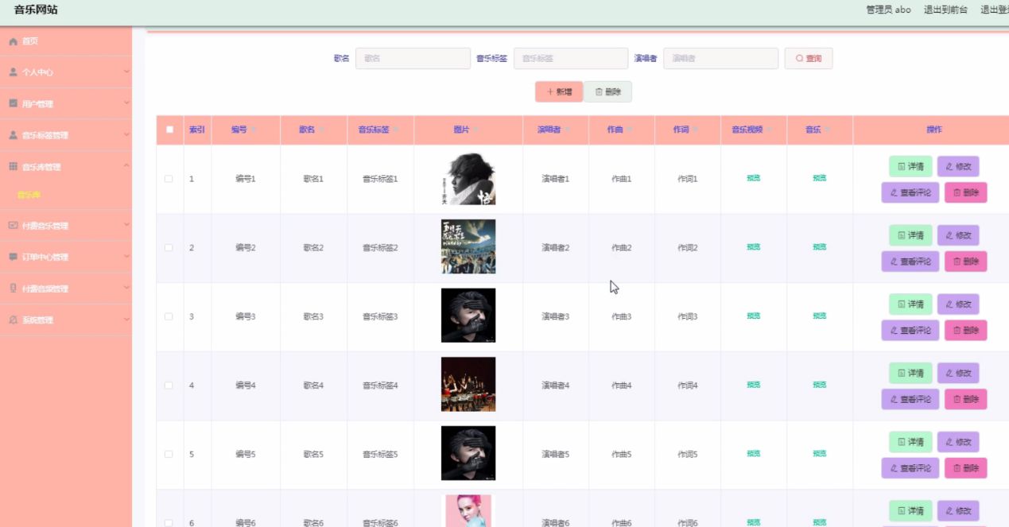Screen dimensions: 1009x527
Task: Check the checkbox for row 1
Action: [x=169, y=179]
